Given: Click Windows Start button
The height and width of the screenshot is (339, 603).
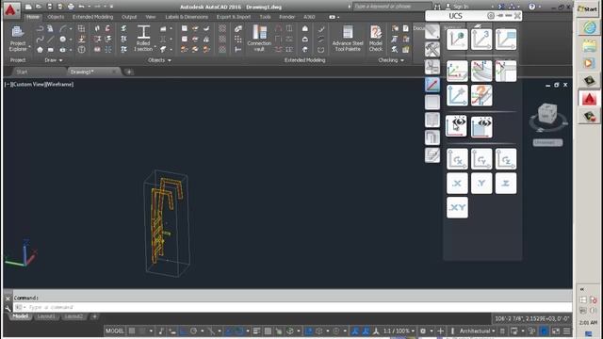Looking at the screenshot, I should pos(587,9).
